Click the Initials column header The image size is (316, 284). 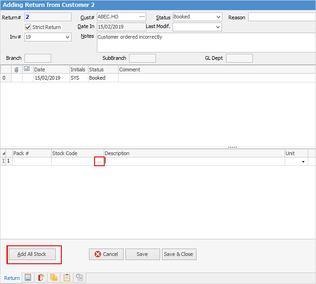pyautogui.click(x=79, y=70)
